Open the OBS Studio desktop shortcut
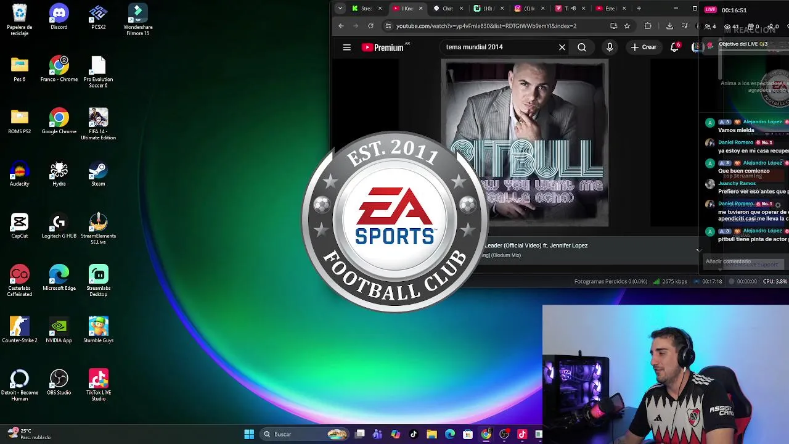 59,383
